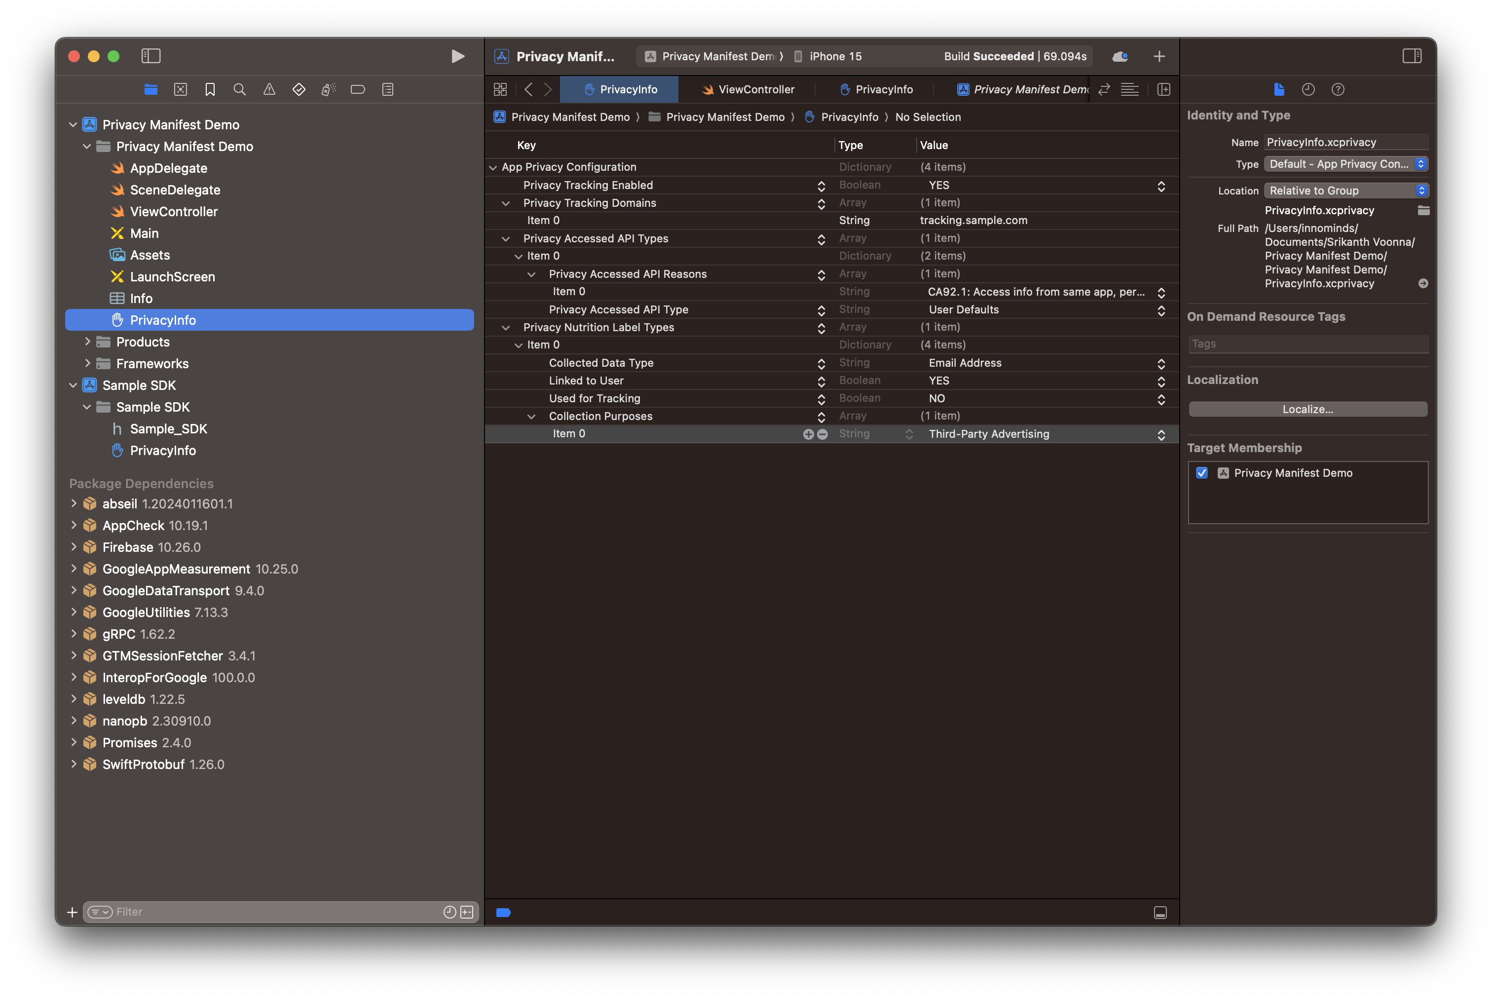Open the Debug navigator icon
1492x999 pixels.
(329, 89)
